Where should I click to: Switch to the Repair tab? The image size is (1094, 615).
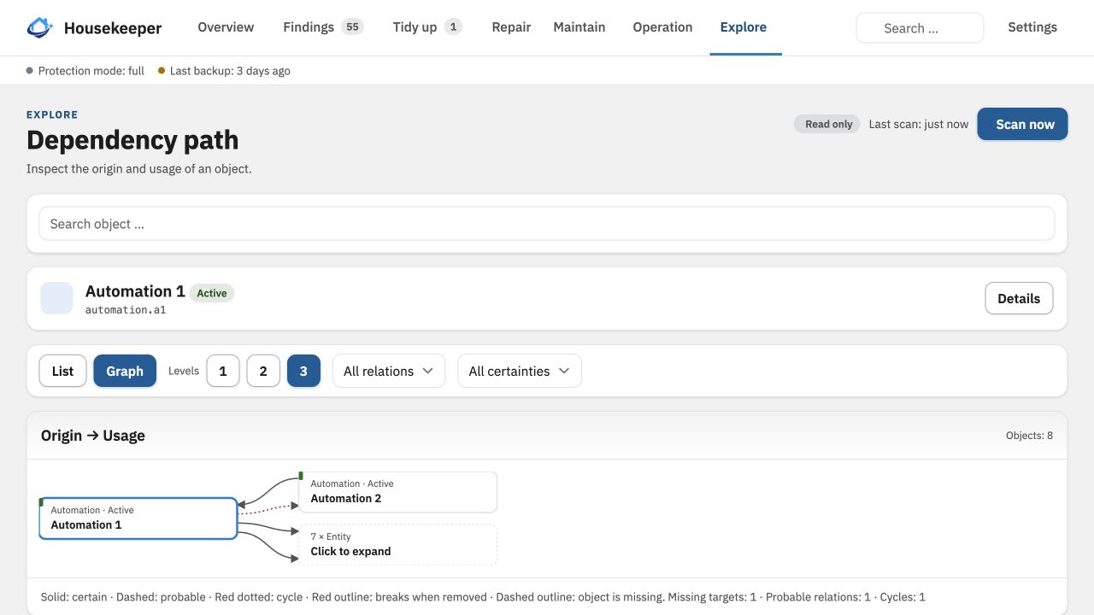tap(511, 27)
